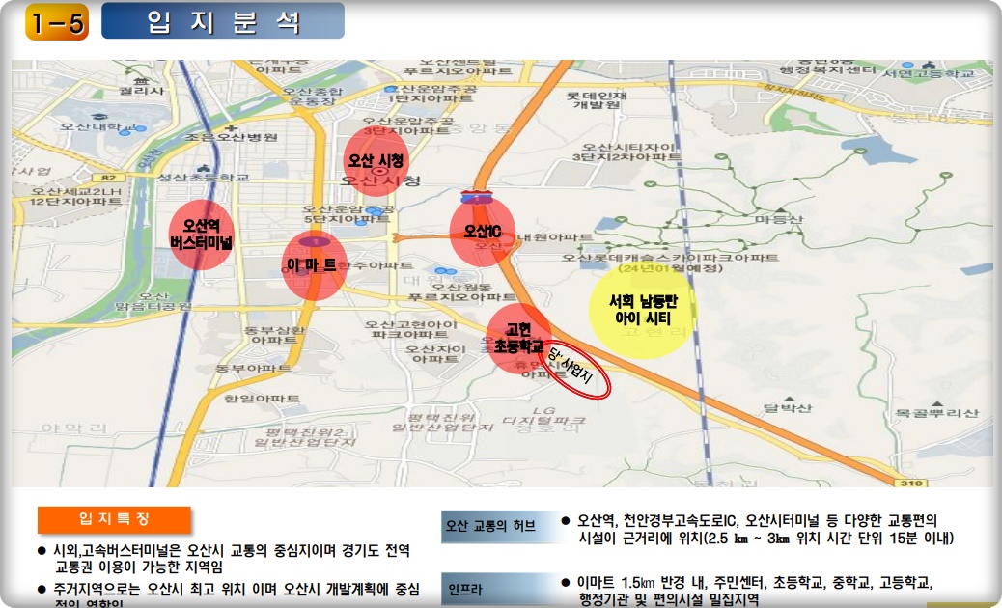Click the 마등산 mountain peak icon
Screen dimensions: 1002x608
[x=780, y=209]
